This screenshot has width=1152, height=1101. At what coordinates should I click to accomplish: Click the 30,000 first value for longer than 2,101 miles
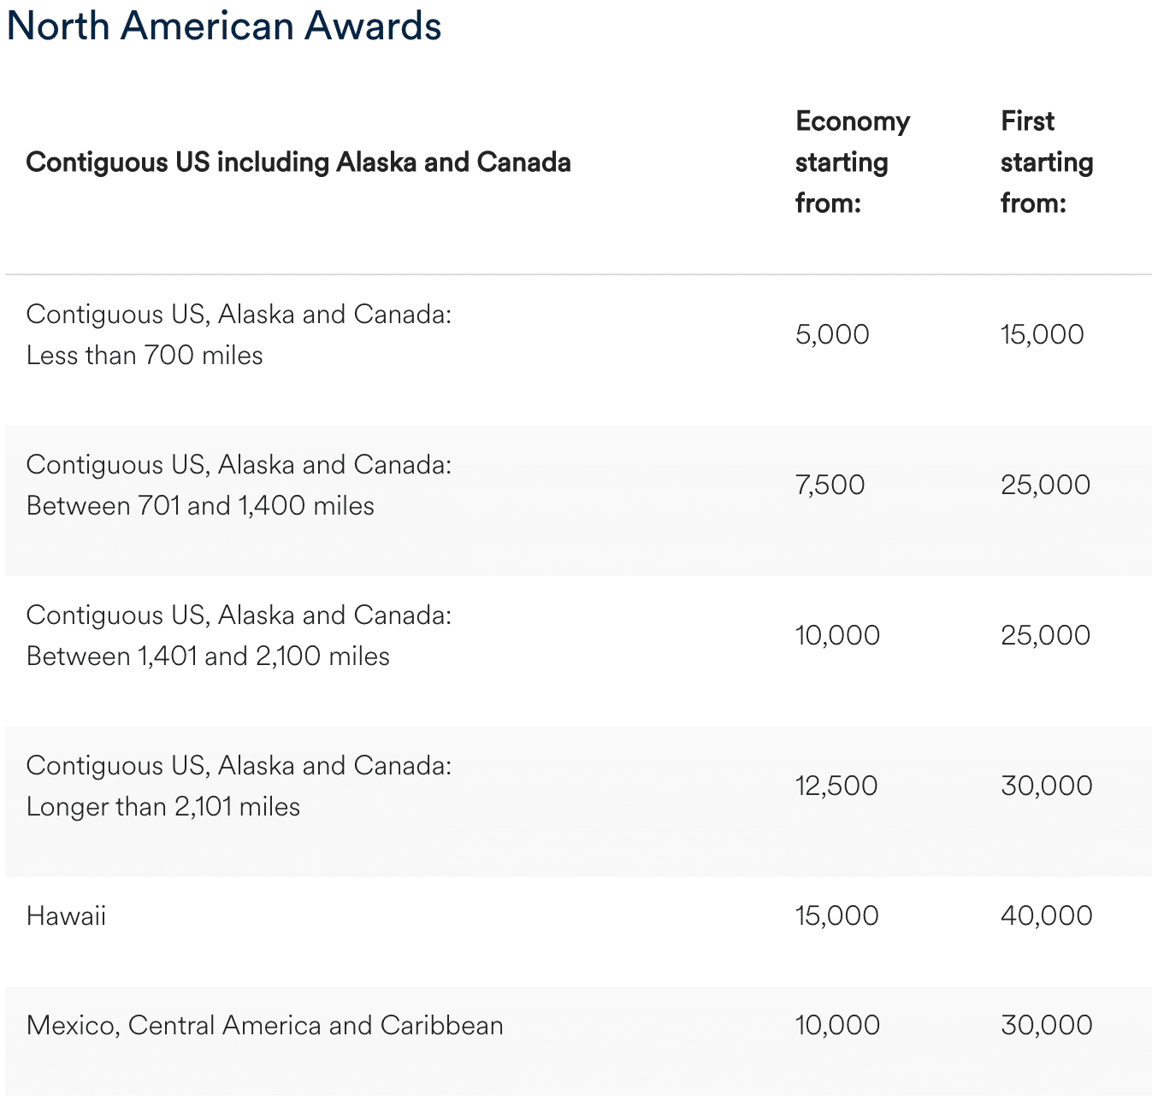click(x=1046, y=786)
